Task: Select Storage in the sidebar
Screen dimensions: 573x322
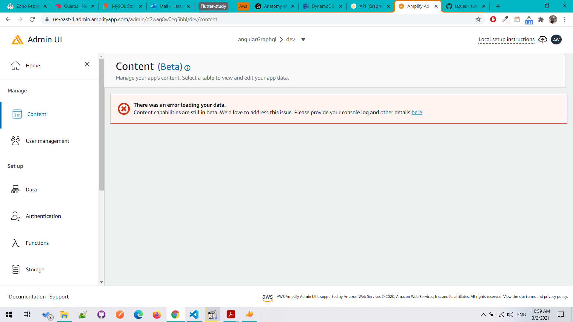Action: click(35, 269)
